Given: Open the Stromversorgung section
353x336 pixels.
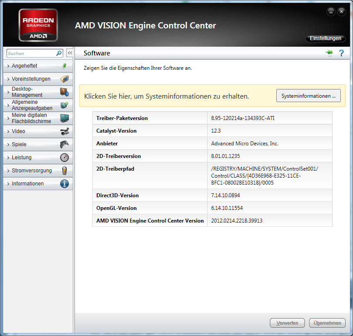Looking at the screenshot, I should pos(38,171).
